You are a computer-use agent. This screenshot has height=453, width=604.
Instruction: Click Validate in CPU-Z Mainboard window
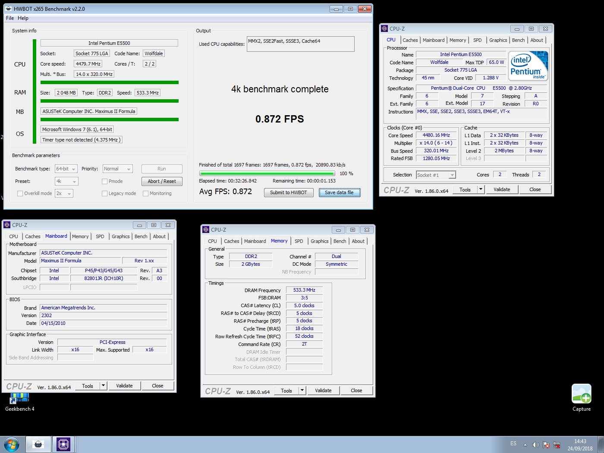pyautogui.click(x=124, y=386)
